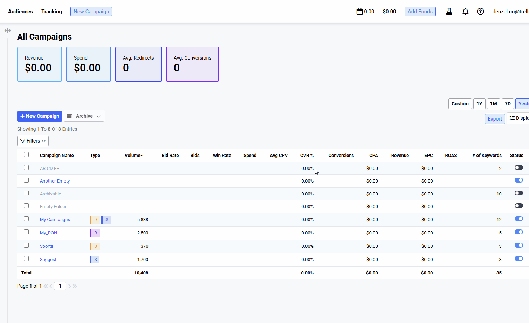Click the calendar icon in header
Viewport: 529px width, 323px height.
359,12
